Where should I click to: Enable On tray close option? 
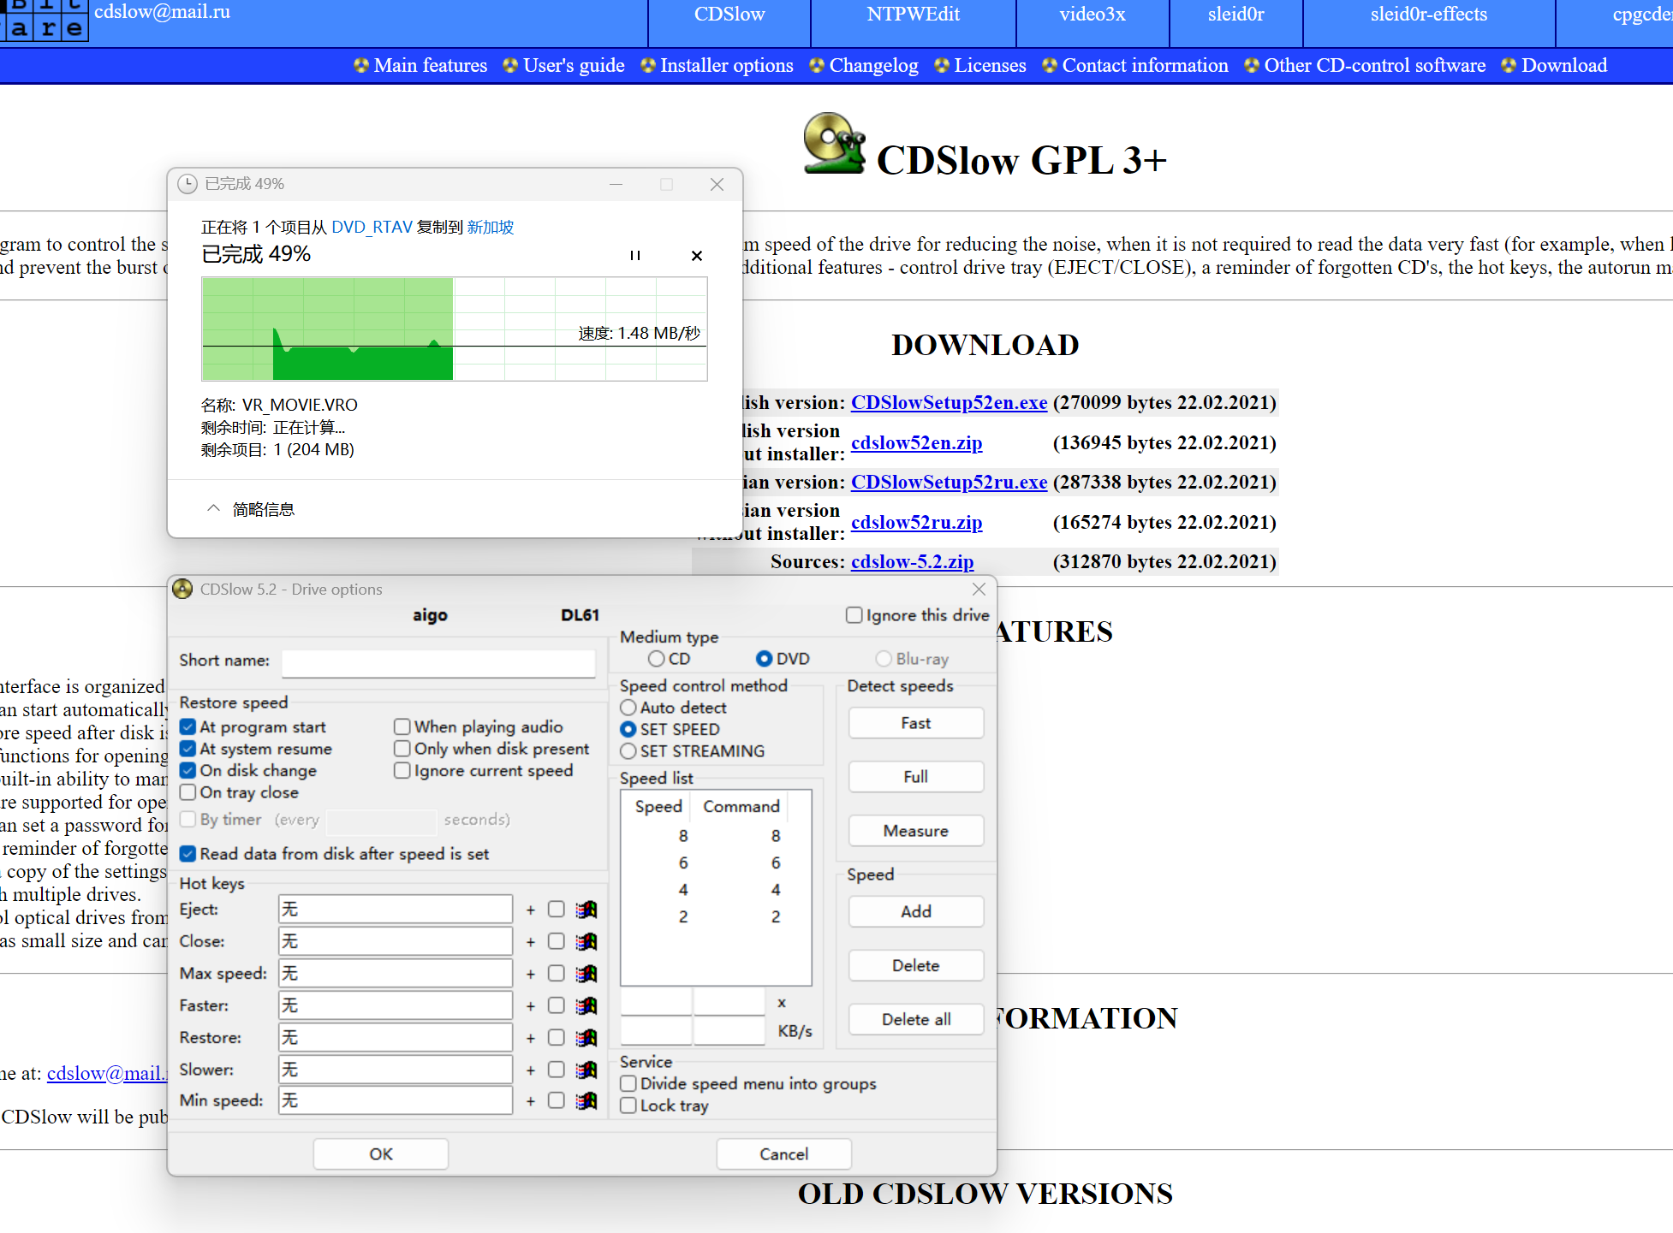[188, 792]
